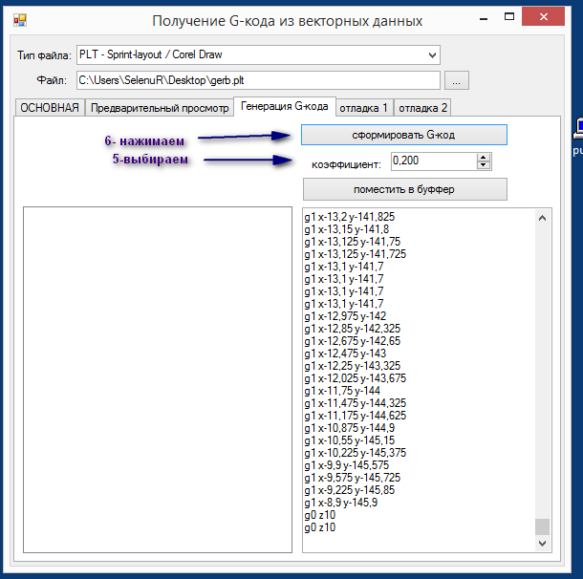Screen dimensions: 583x579
Task: Select line 'g1 x-12,025 y-143,675'
Action: click(356, 378)
